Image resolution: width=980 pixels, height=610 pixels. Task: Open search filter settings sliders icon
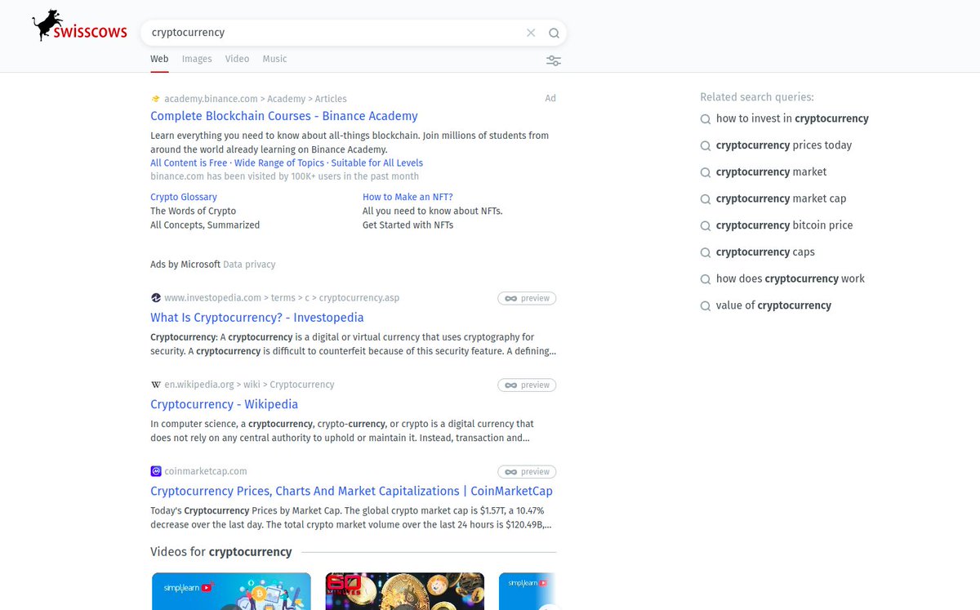tap(554, 60)
